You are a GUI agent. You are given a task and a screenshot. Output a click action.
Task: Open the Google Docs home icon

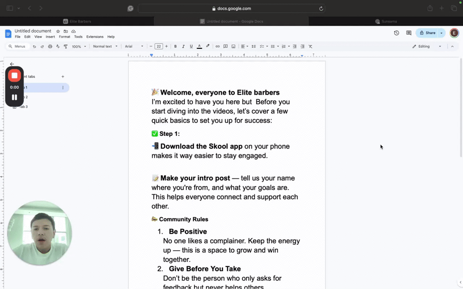point(8,33)
